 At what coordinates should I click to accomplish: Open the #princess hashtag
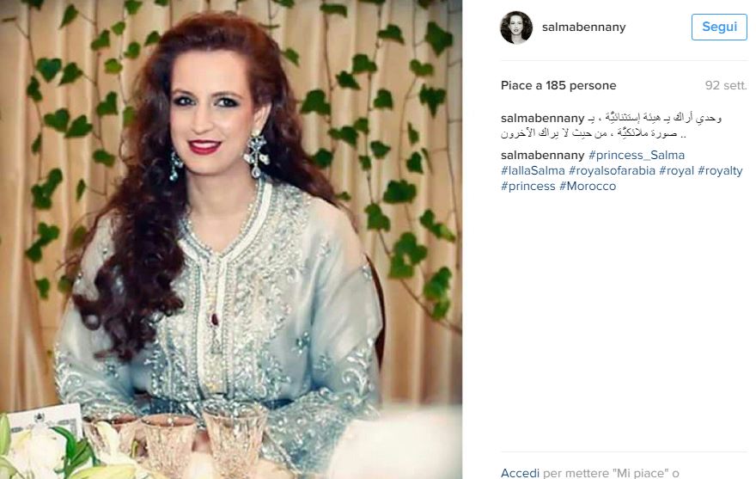tap(528, 186)
